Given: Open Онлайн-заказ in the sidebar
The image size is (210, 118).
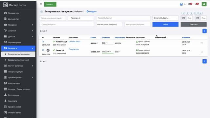Looking at the screenshot, I should coord(18,113).
